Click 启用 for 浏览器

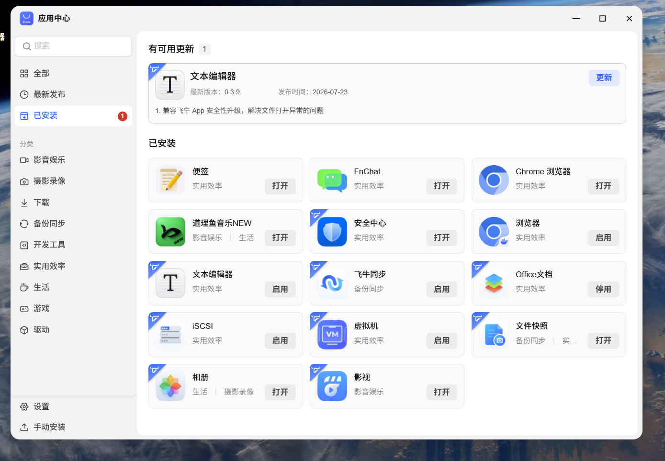(603, 238)
